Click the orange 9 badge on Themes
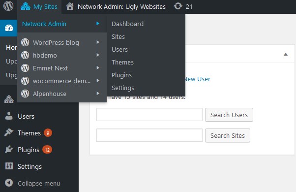The width and height of the screenshot is (296, 192). pos(48,133)
